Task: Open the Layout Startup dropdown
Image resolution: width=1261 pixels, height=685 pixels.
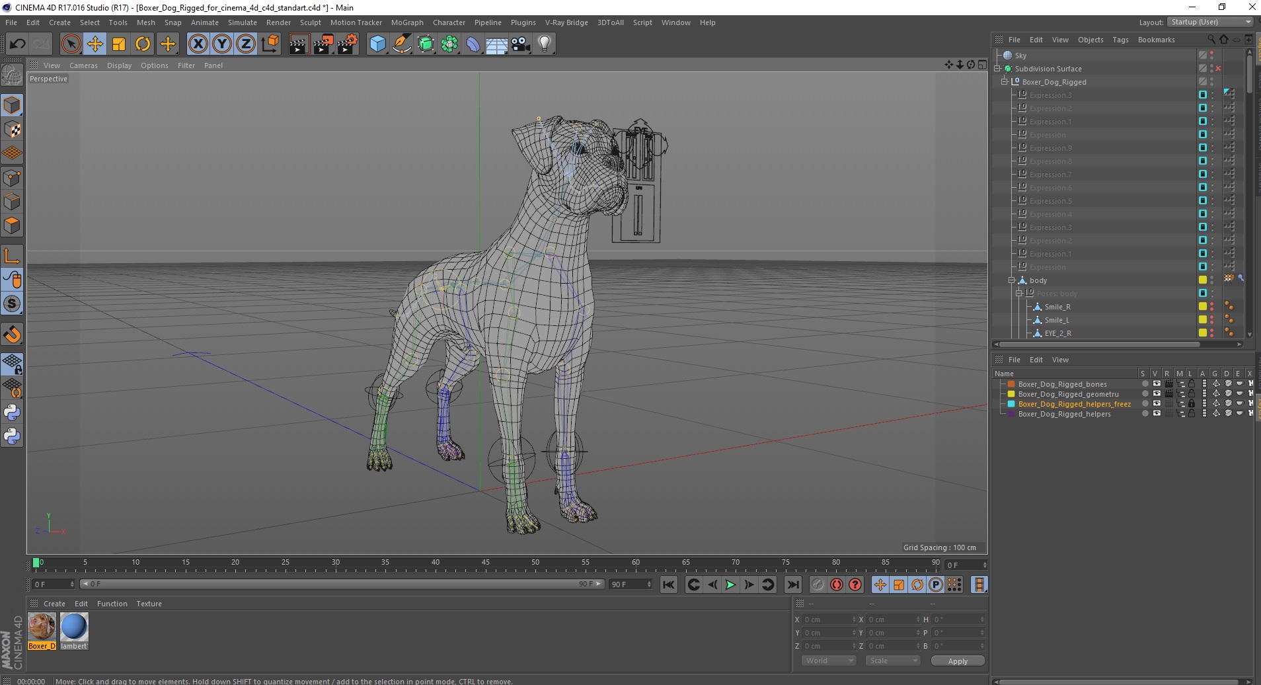Action: coord(1210,22)
